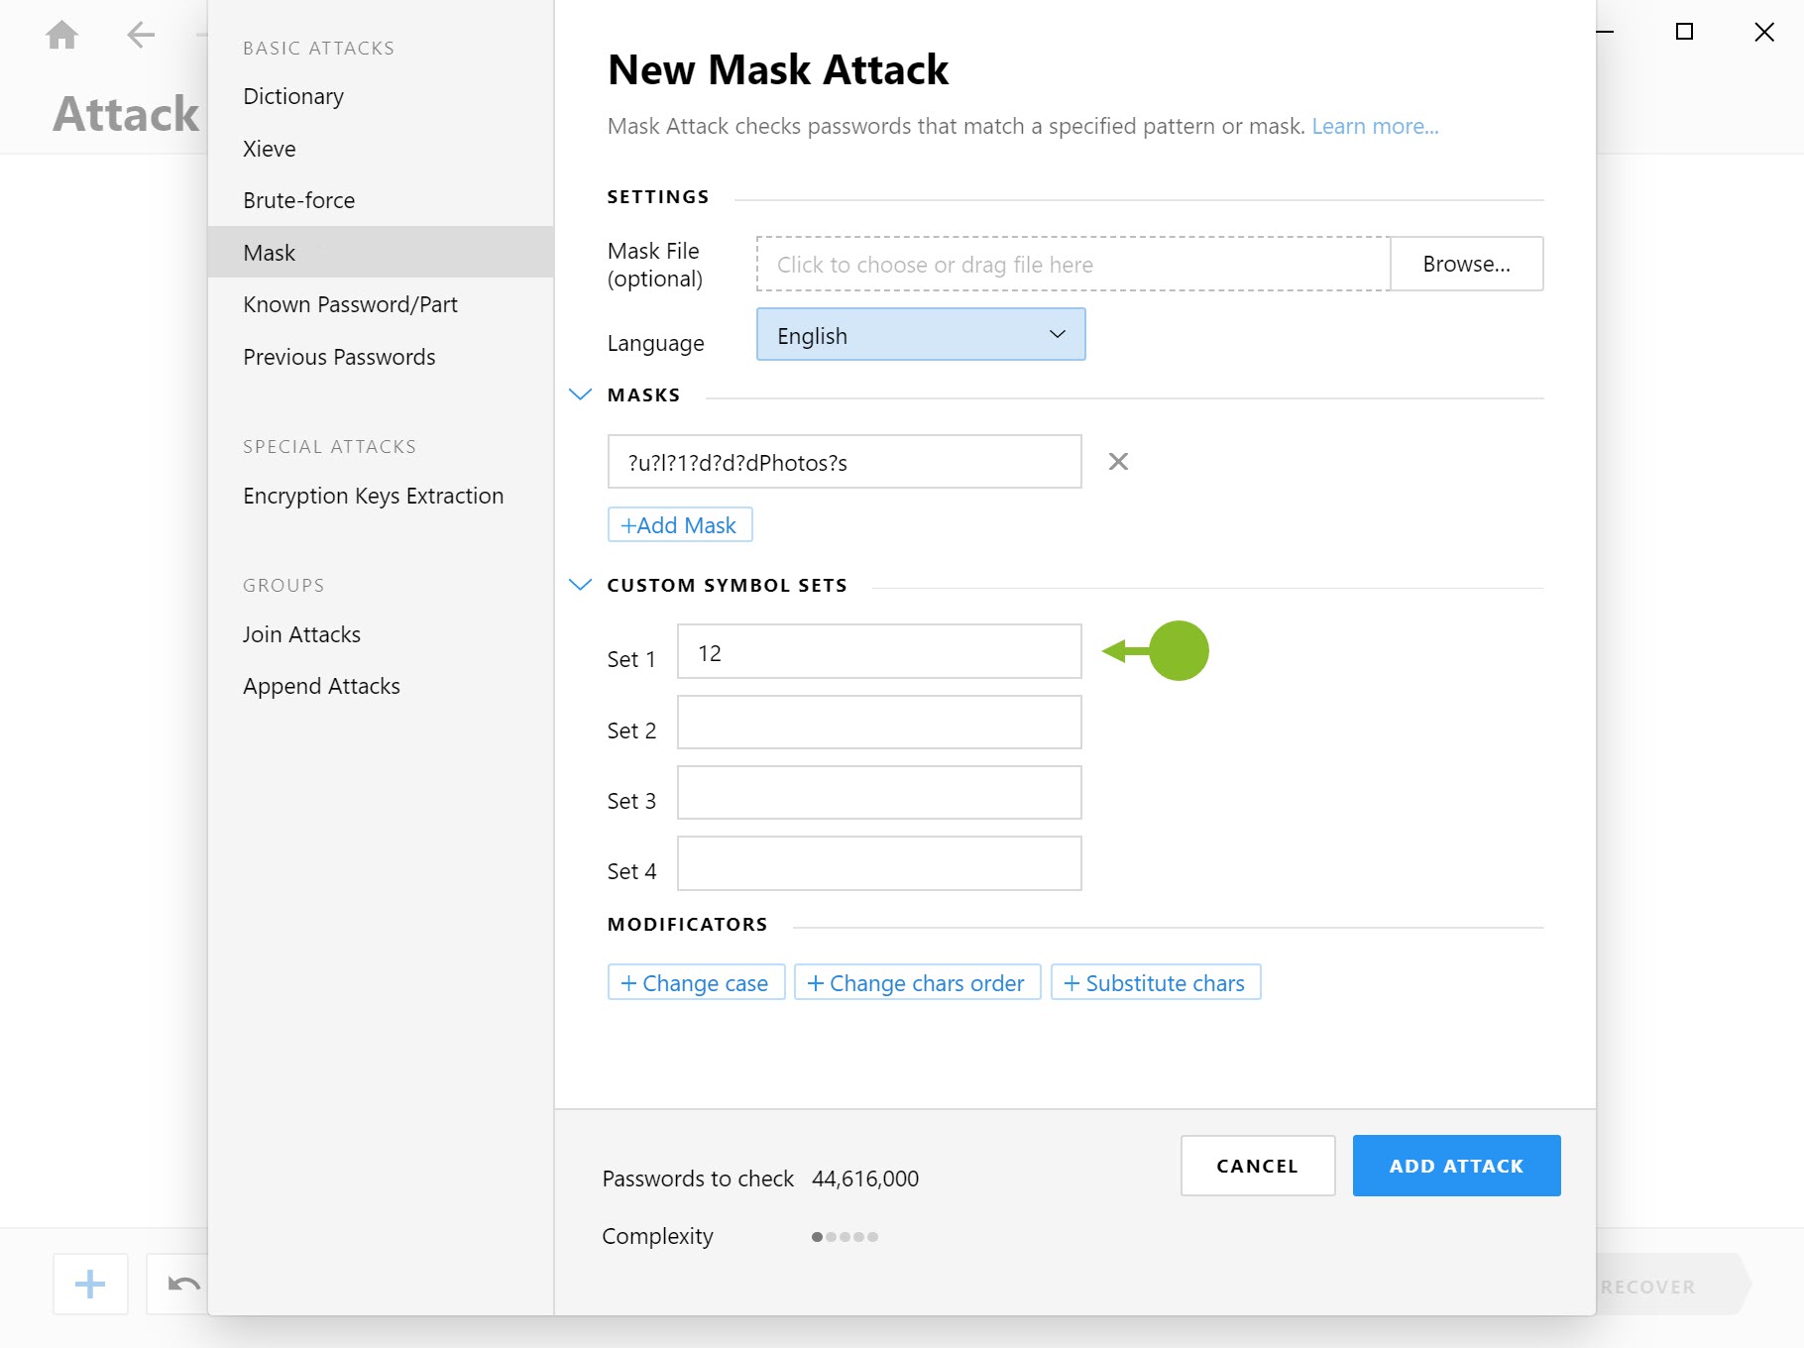Select Join Attacks under Groups
Image resolution: width=1804 pixels, height=1348 pixels.
point(301,633)
